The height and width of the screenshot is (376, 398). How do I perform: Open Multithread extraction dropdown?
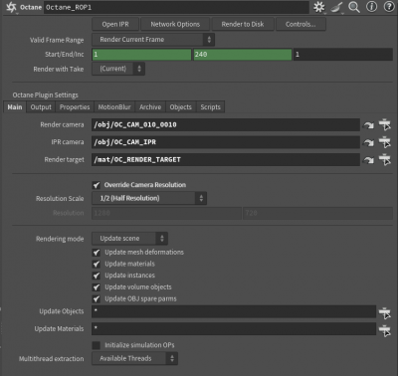134,358
